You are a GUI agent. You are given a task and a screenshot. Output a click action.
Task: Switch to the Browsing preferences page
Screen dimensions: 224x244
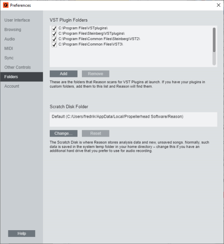(13, 30)
